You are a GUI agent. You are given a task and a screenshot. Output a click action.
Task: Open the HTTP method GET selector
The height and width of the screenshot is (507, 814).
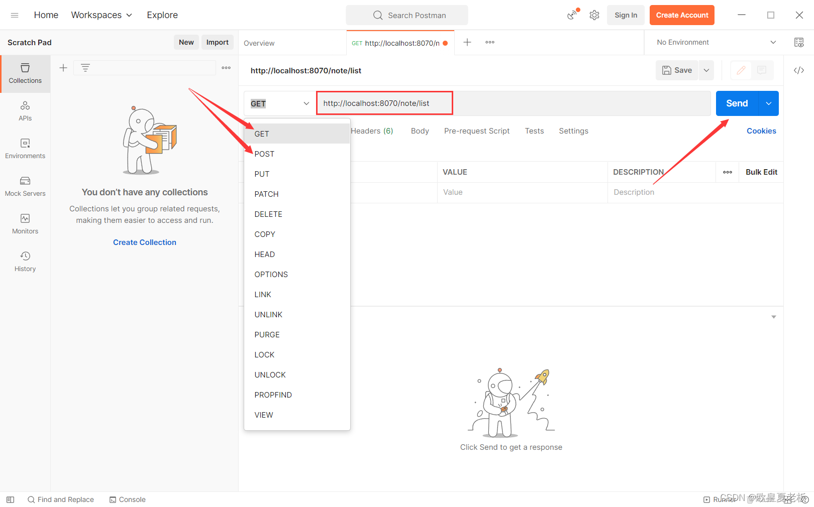tap(280, 103)
